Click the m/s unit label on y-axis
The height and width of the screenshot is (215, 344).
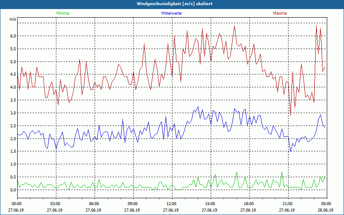tap(13, 19)
